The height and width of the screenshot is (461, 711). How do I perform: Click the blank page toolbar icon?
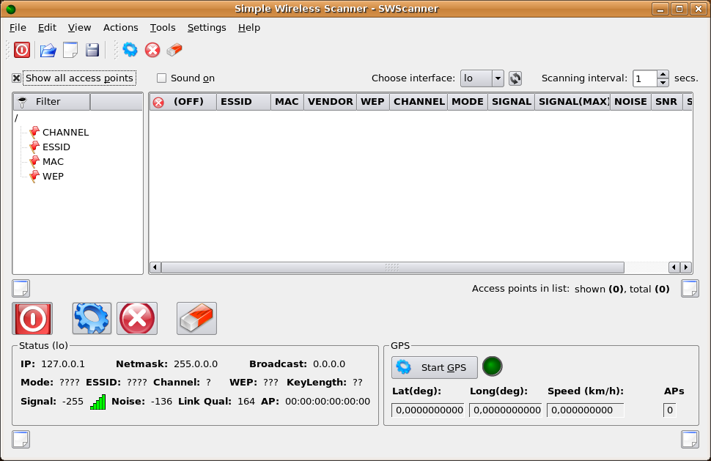click(x=70, y=50)
